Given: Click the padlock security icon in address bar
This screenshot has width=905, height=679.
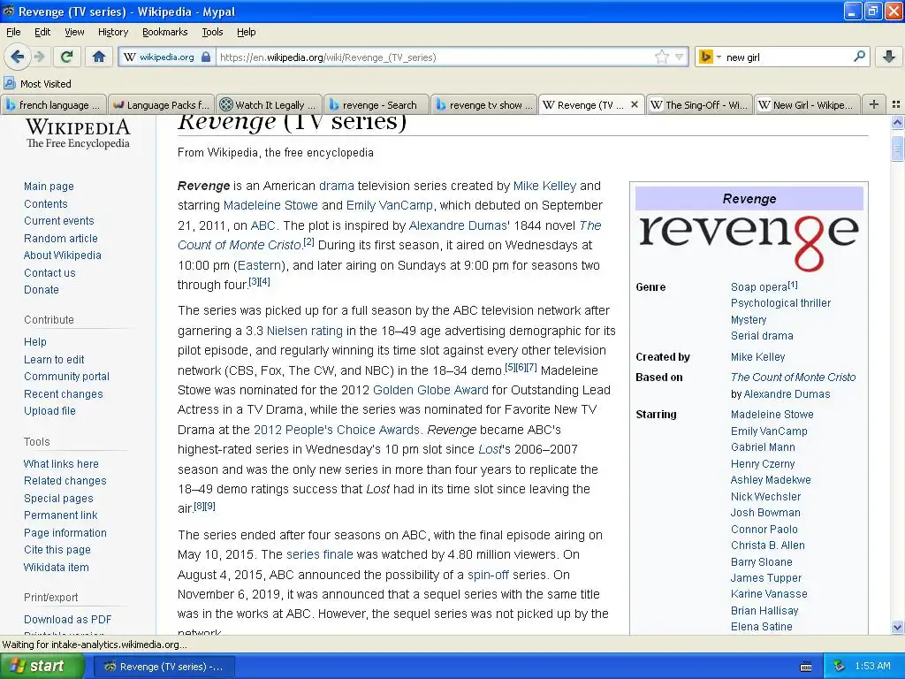Looking at the screenshot, I should (x=205, y=57).
